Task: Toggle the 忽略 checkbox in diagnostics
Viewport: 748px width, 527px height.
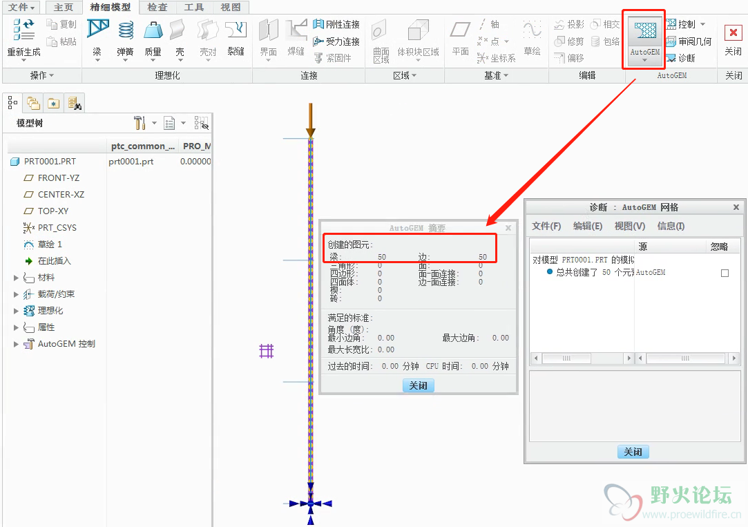Action: tap(725, 273)
